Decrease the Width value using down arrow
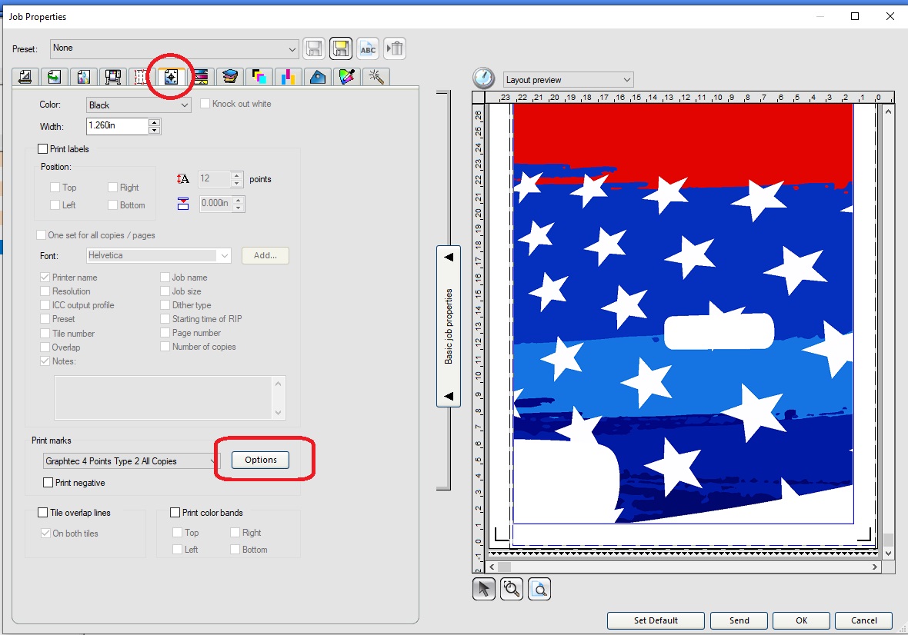Viewport: 908px width, 635px height. [x=154, y=130]
